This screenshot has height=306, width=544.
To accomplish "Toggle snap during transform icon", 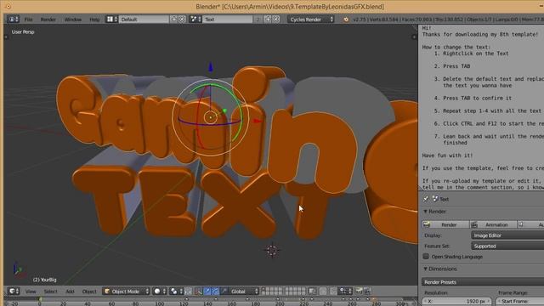I will coord(333,292).
